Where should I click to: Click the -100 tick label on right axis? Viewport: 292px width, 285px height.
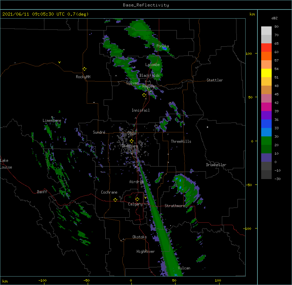[248, 228]
